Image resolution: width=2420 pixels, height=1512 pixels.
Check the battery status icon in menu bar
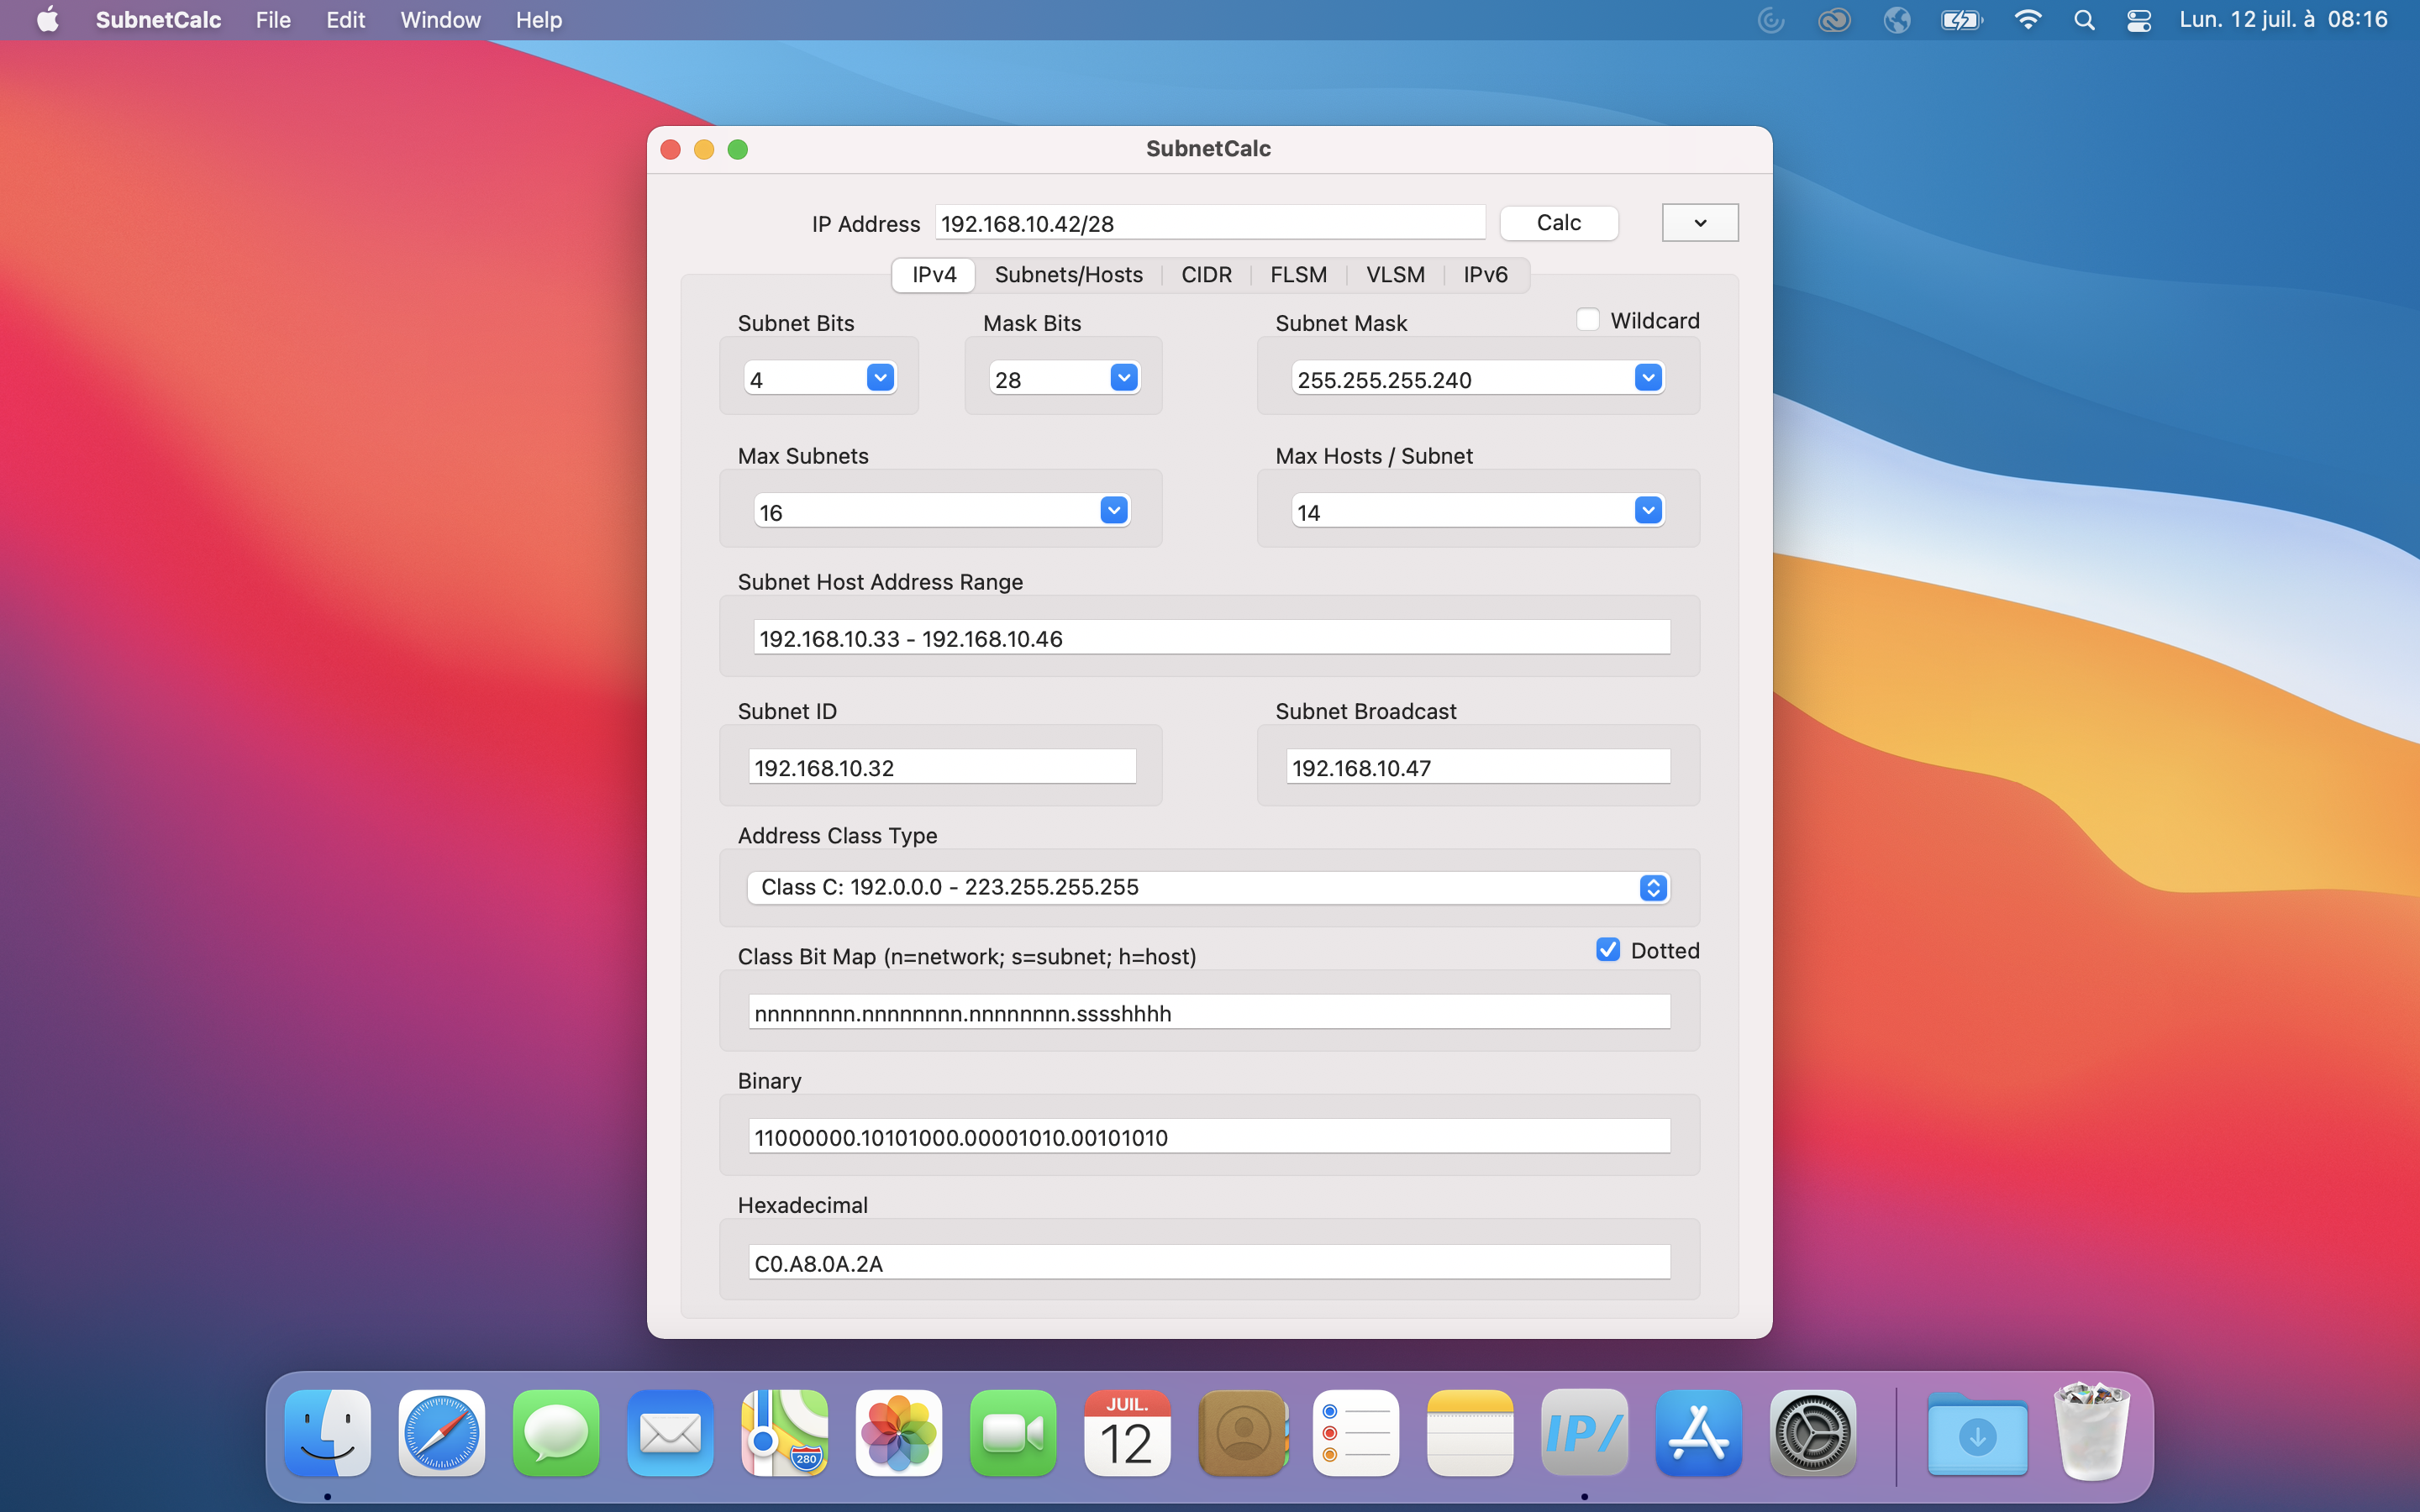(1960, 19)
